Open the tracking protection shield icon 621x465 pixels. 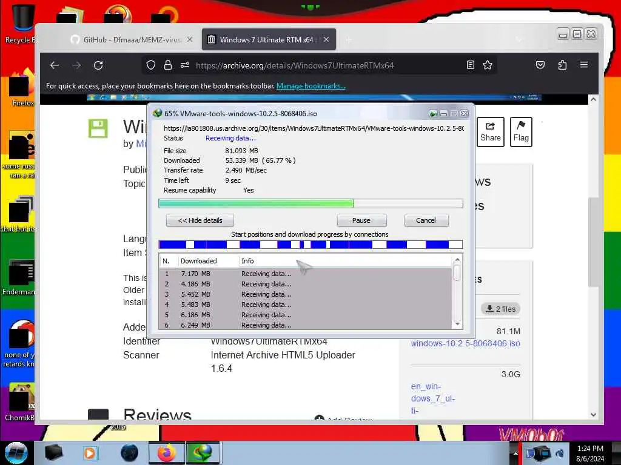pos(151,65)
